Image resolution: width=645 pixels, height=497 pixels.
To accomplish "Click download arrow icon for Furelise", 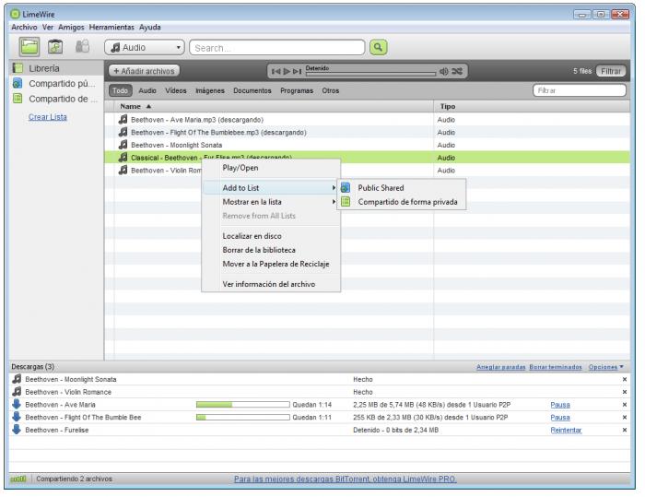I will 17,430.
